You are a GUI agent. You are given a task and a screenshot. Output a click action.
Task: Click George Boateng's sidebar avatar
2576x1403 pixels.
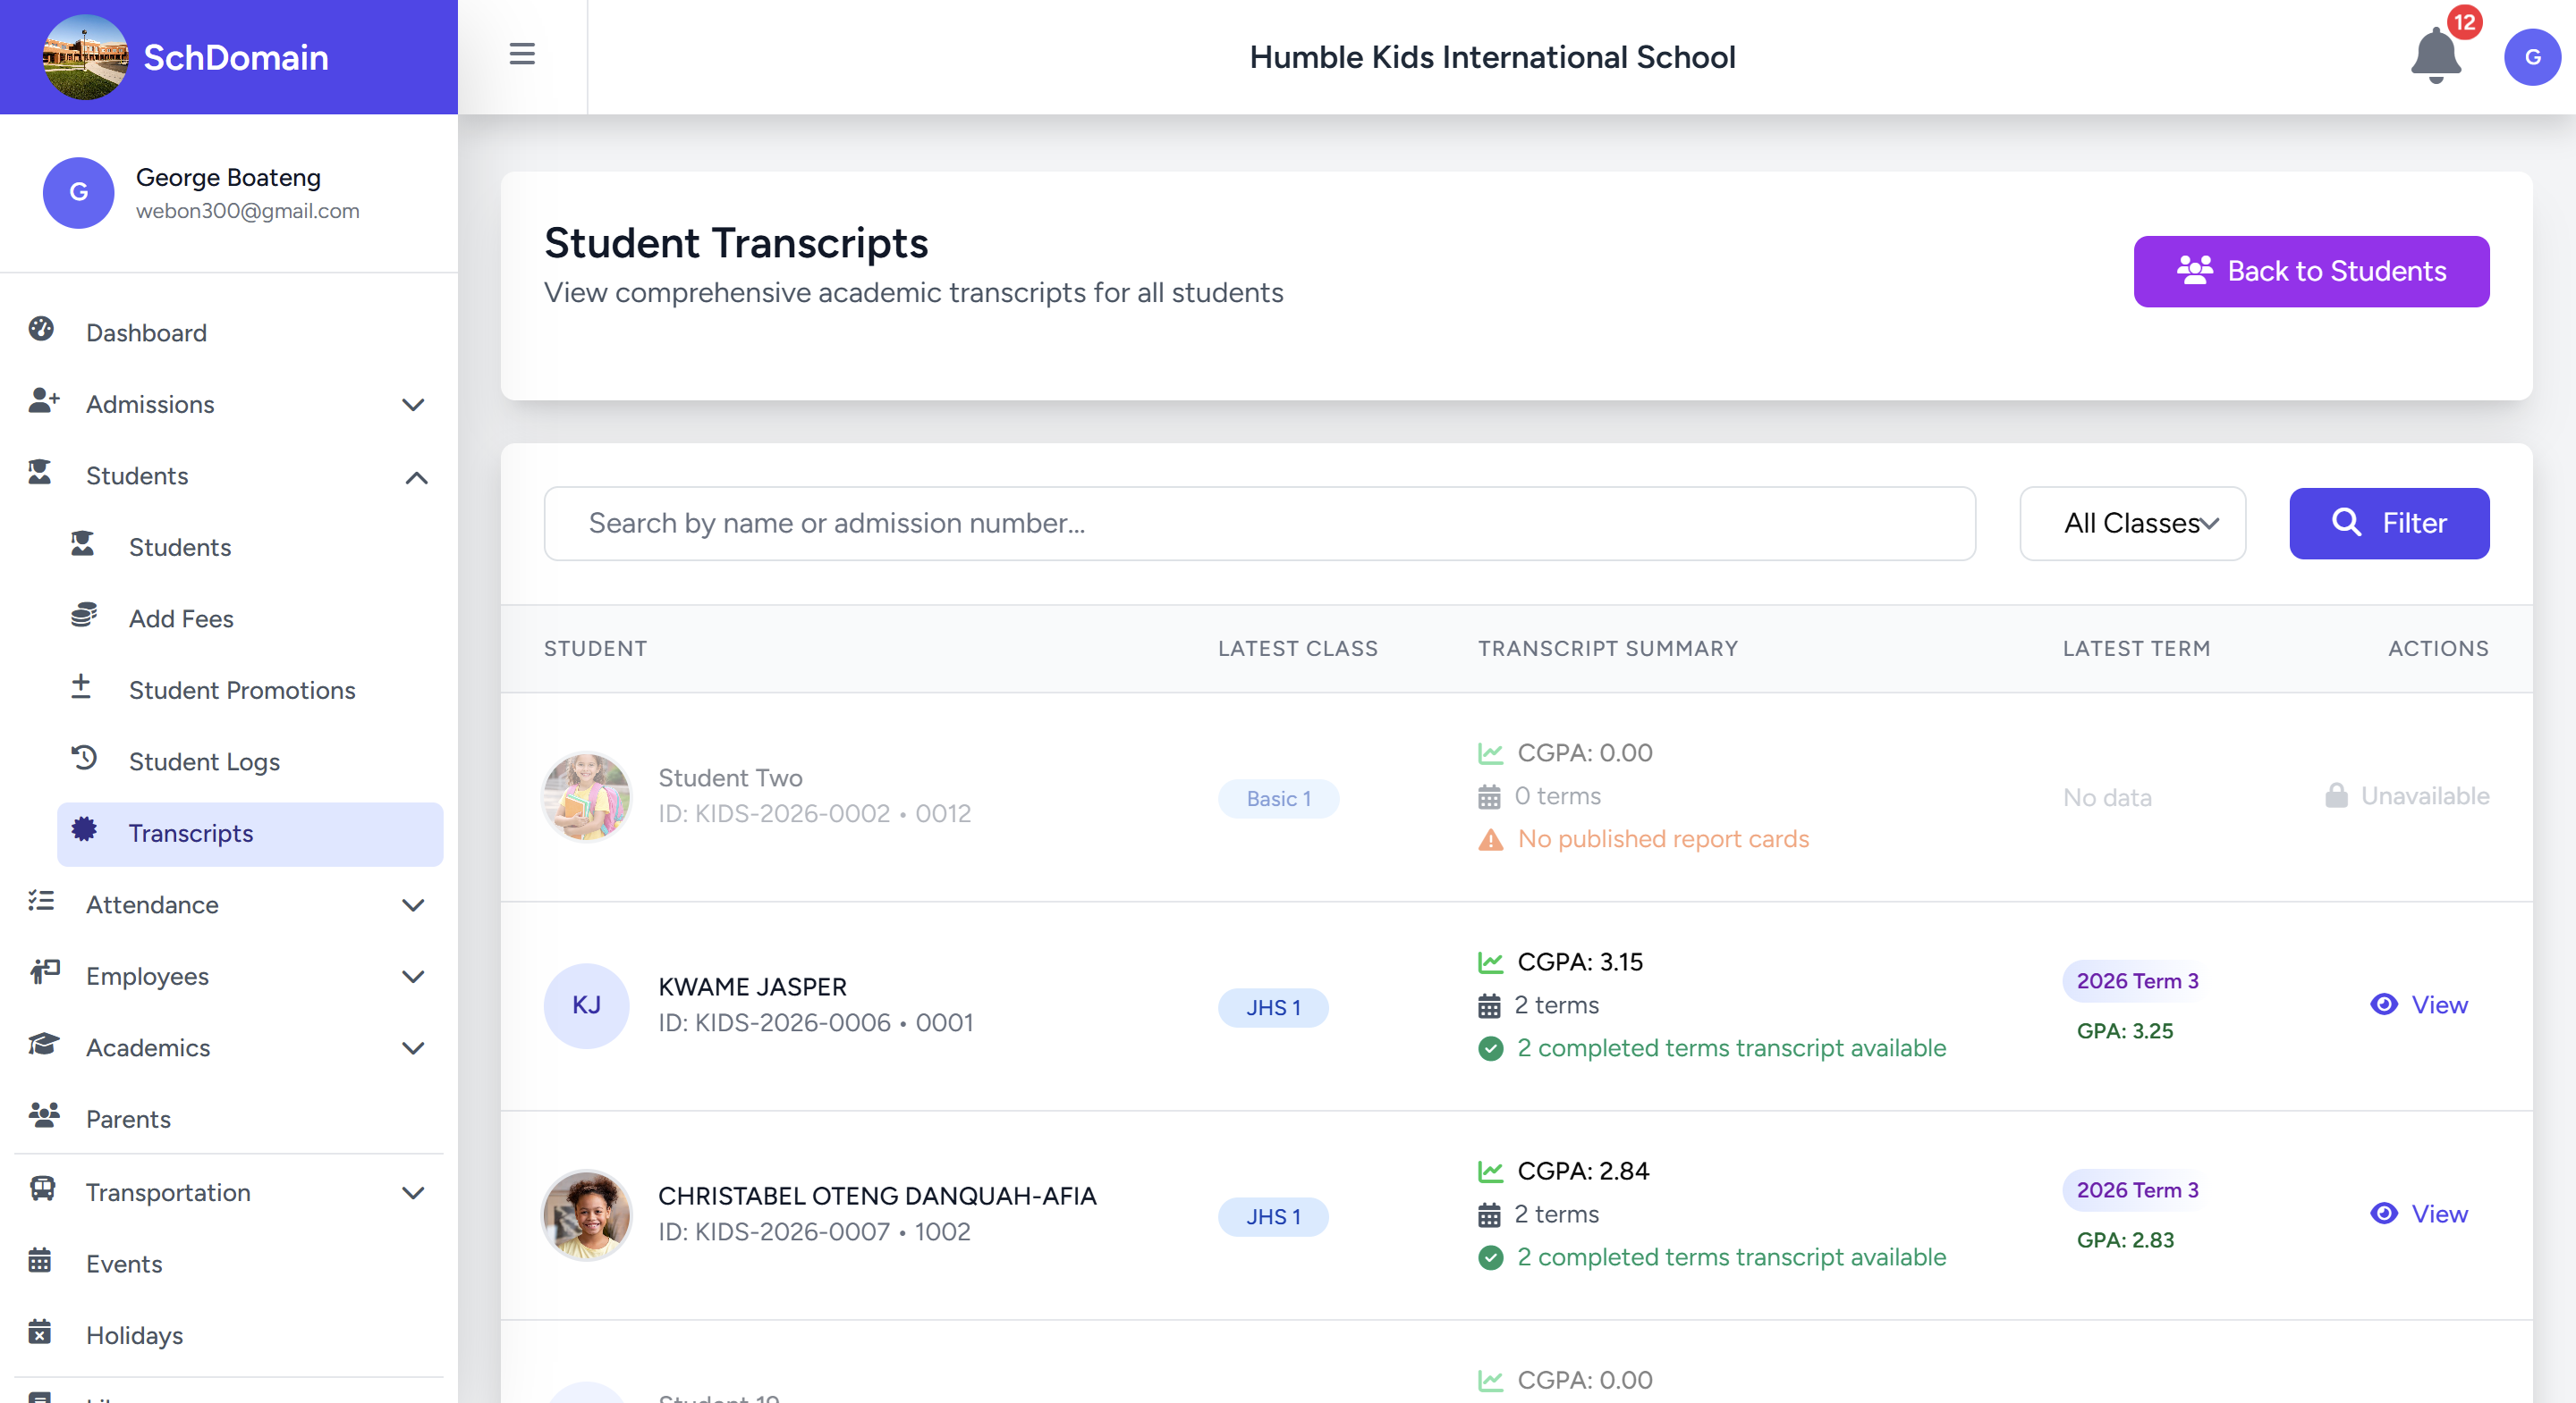78,193
